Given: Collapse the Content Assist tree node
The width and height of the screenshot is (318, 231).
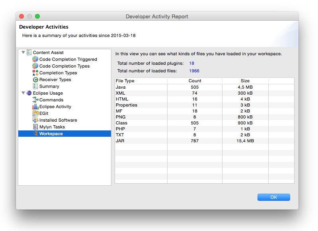Looking at the screenshot, I should tap(23, 52).
